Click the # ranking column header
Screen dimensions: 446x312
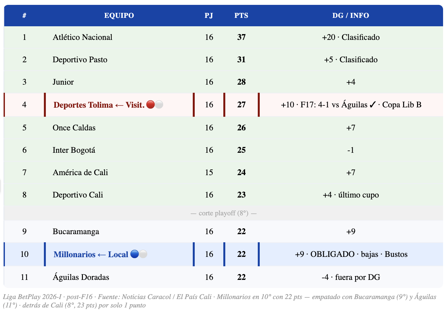pos(24,15)
